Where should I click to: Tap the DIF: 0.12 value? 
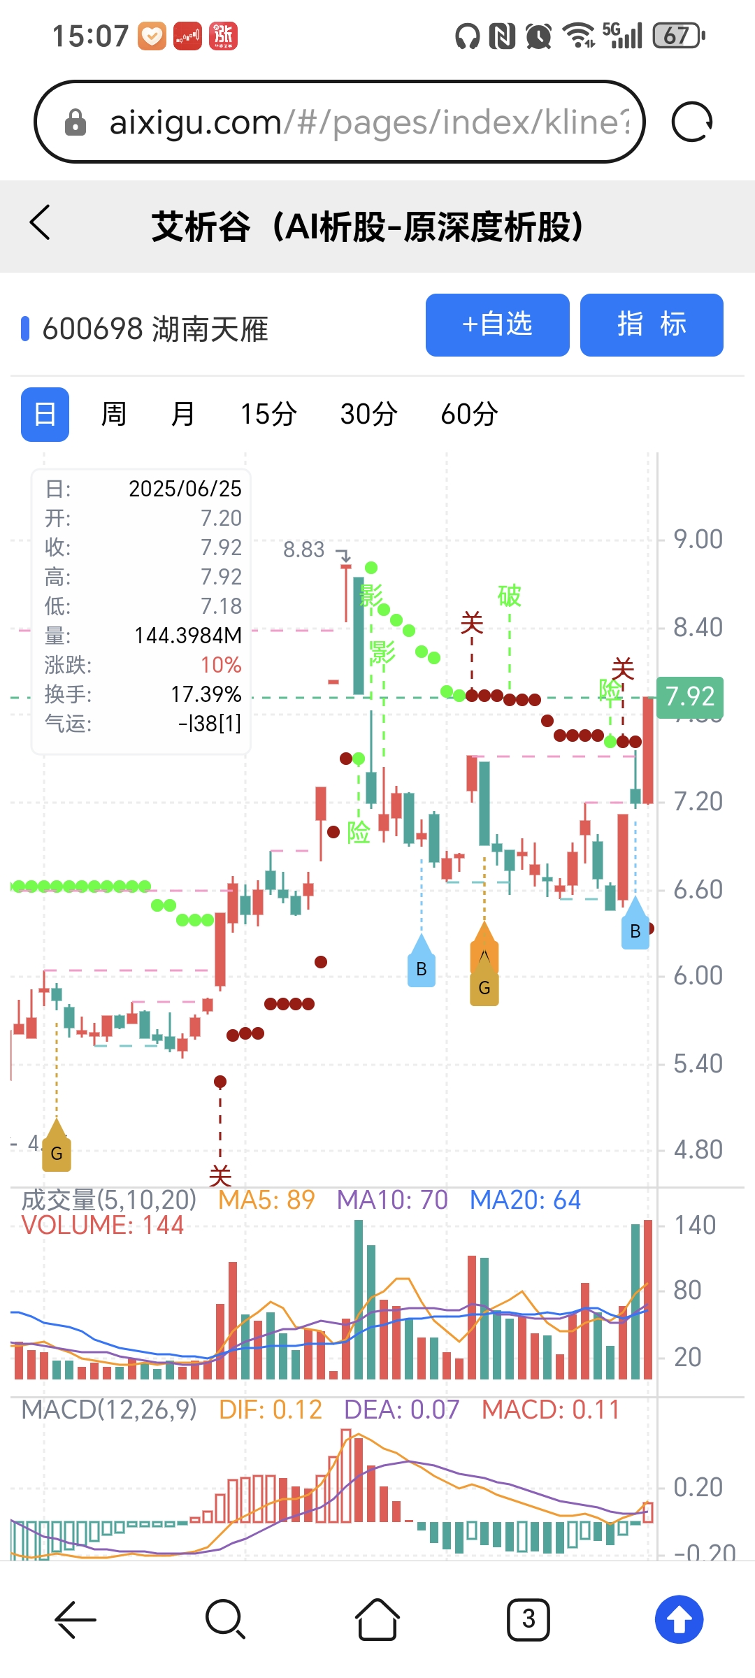point(271,1410)
